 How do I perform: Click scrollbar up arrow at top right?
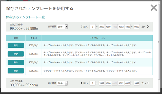coord(159,3)
